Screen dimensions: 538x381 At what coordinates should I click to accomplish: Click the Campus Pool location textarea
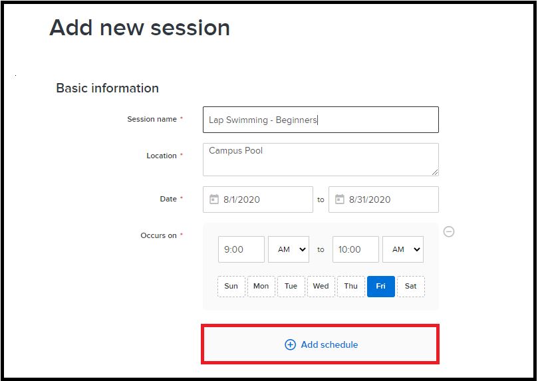[321, 160]
